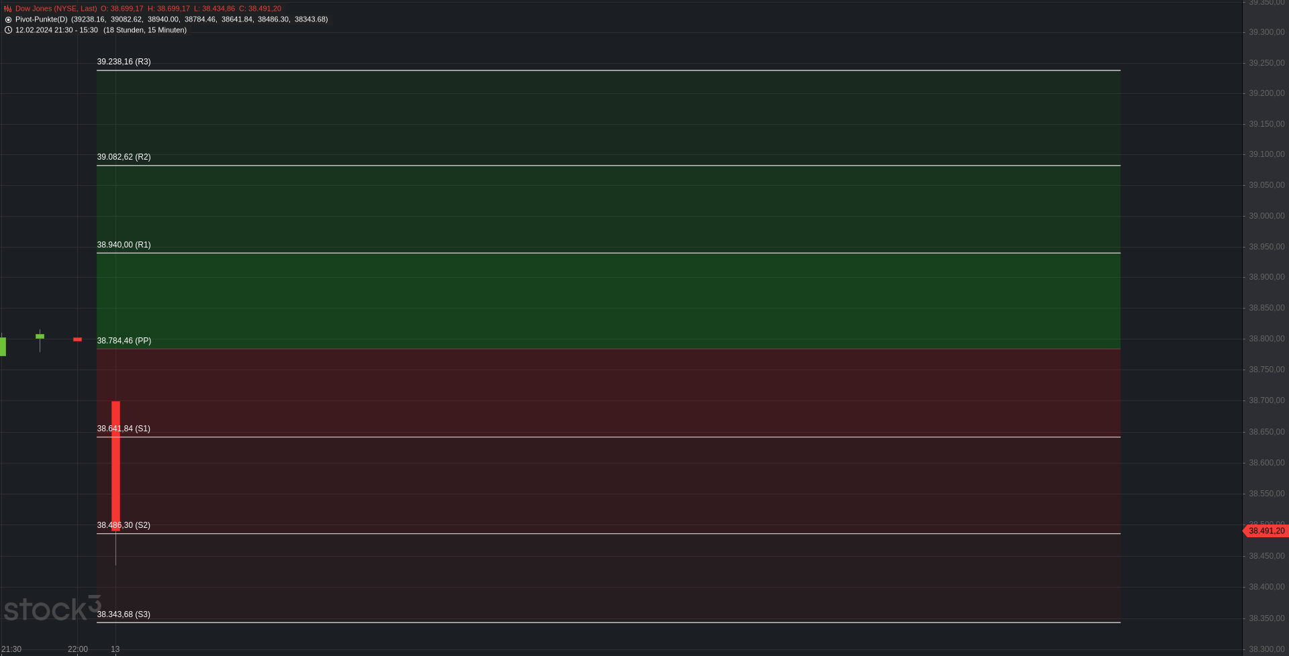Click the 38.343,68 (S3) support label

click(x=124, y=614)
